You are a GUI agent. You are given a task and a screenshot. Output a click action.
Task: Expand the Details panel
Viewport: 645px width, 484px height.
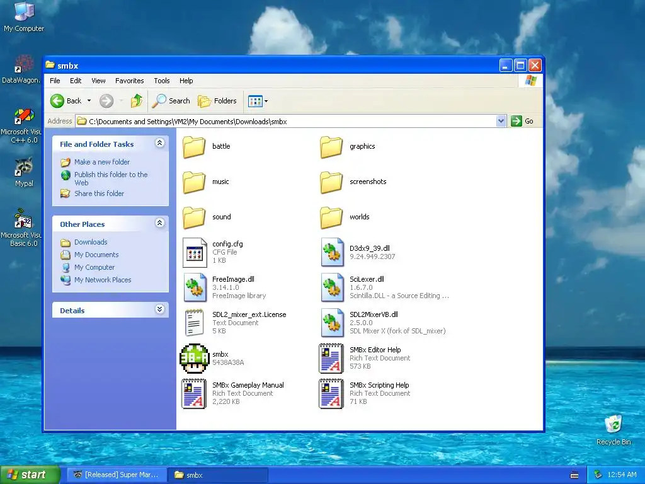pyautogui.click(x=159, y=309)
